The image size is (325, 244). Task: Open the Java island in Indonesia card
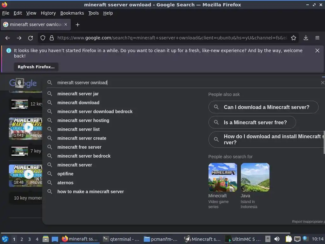255,186
